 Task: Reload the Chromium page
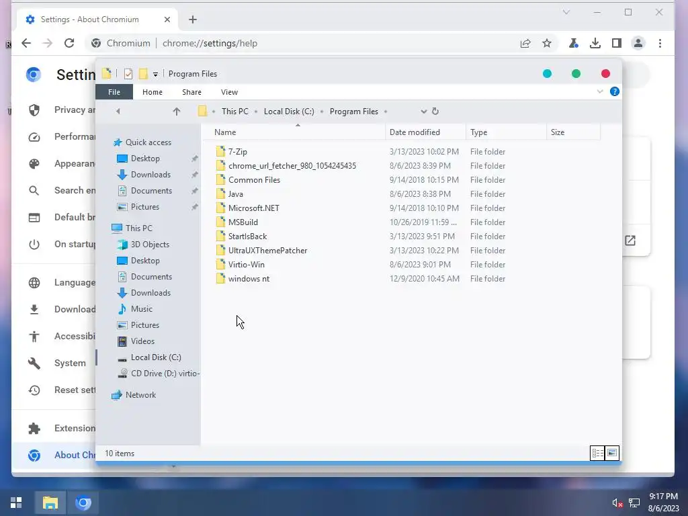point(69,43)
